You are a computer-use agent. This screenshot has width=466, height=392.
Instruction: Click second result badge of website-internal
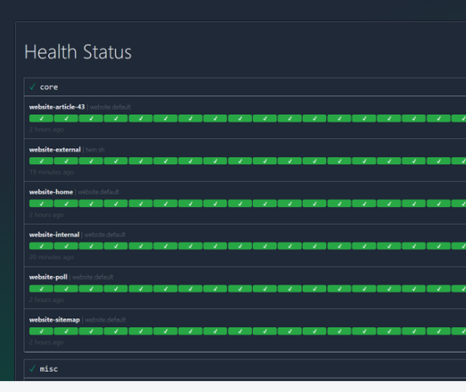click(66, 246)
